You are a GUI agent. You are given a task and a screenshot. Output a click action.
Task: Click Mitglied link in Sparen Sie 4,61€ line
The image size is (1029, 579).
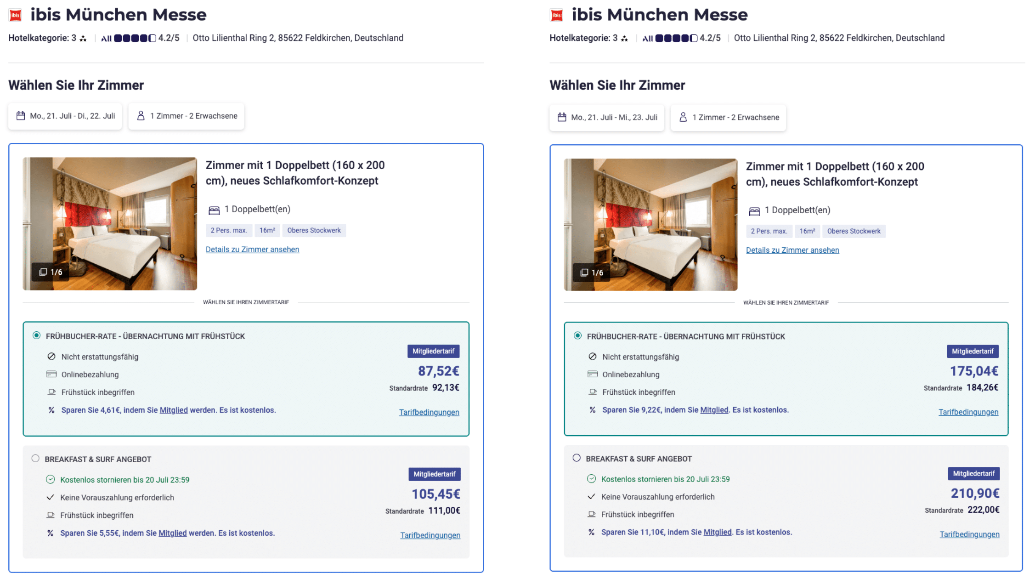point(174,410)
